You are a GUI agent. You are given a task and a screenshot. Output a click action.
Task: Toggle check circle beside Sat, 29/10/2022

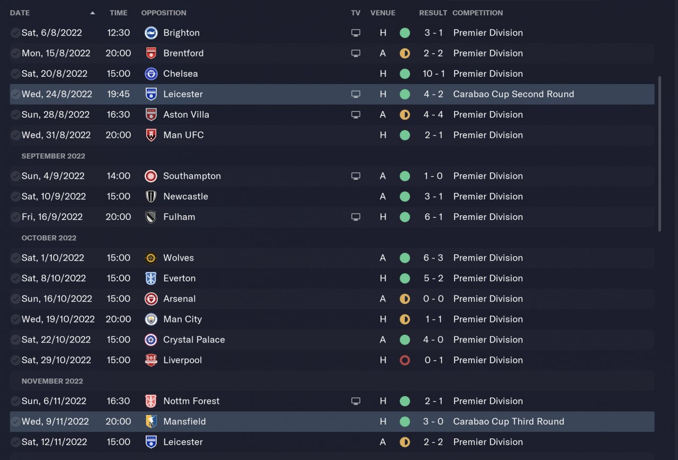point(15,360)
